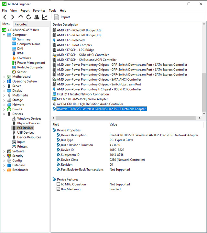Click the Field column header
This screenshot has height=233, width=207.
56,124
